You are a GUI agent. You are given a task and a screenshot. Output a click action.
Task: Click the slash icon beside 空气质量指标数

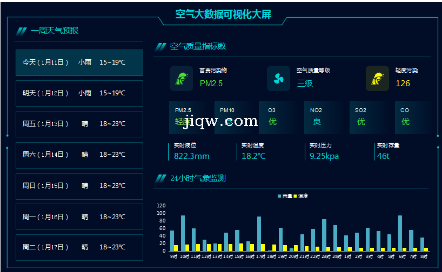160,47
